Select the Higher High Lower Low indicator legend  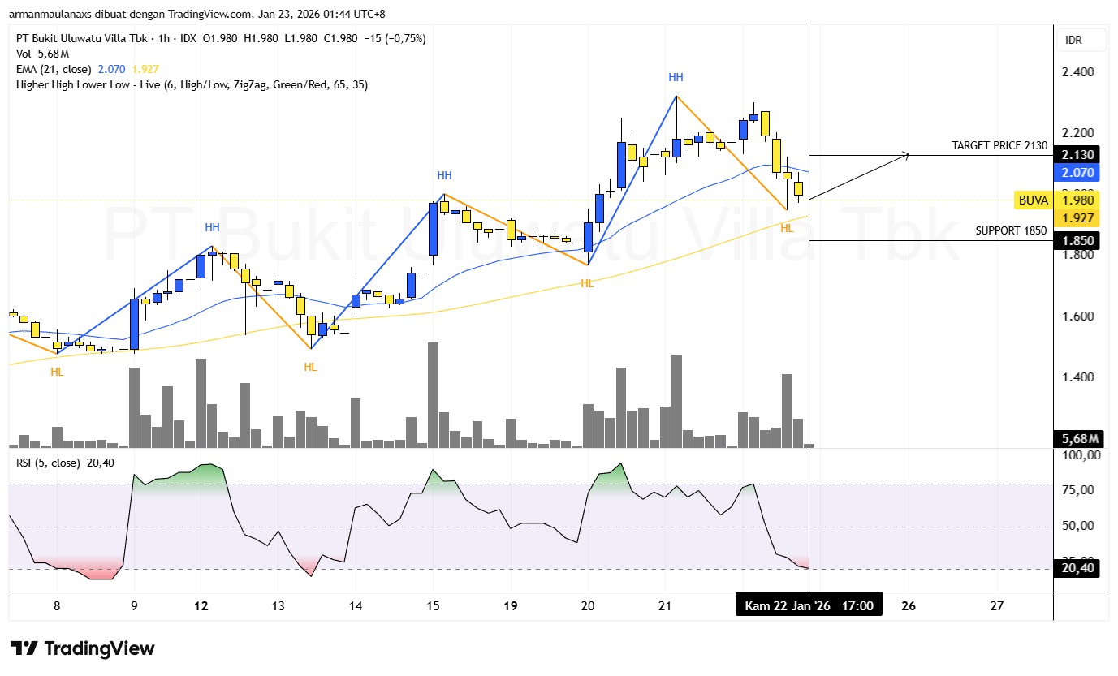click(x=192, y=84)
